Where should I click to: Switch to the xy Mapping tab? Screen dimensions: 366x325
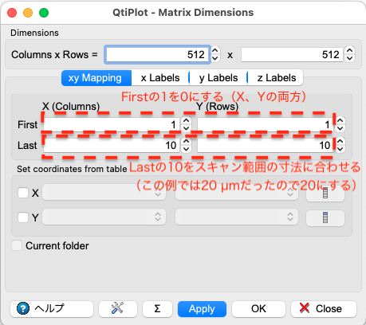tap(96, 78)
